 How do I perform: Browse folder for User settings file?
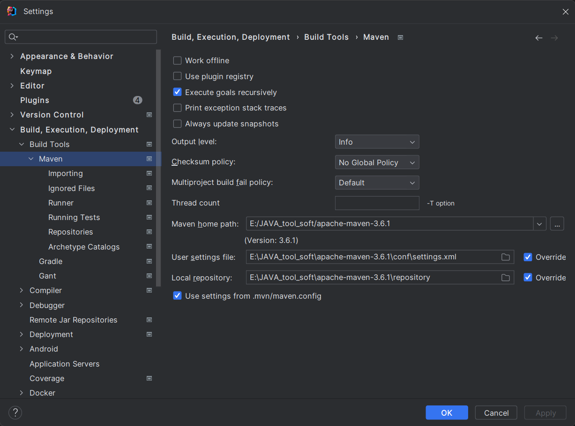pos(505,257)
